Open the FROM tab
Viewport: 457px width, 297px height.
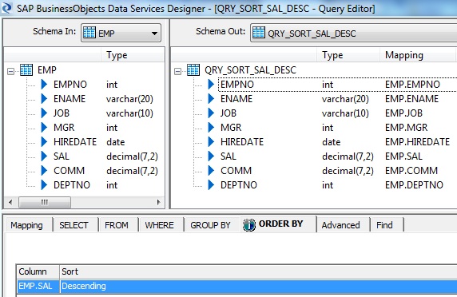coord(117,225)
